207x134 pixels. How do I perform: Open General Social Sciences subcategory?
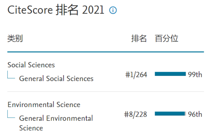(x=56, y=79)
